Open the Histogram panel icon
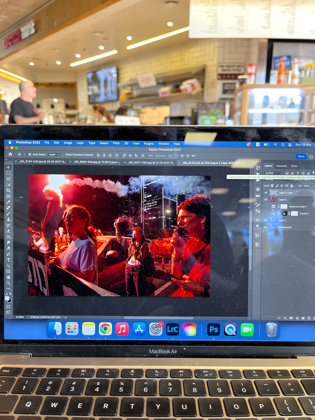Screen dimensions: 315x420 (x=258, y=196)
